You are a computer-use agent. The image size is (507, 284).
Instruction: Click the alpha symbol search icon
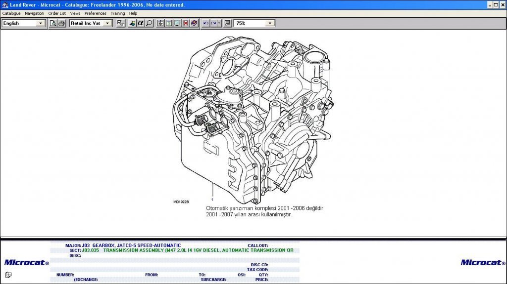point(141,23)
